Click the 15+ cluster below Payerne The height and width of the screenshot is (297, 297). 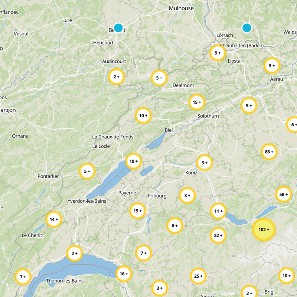(137, 211)
